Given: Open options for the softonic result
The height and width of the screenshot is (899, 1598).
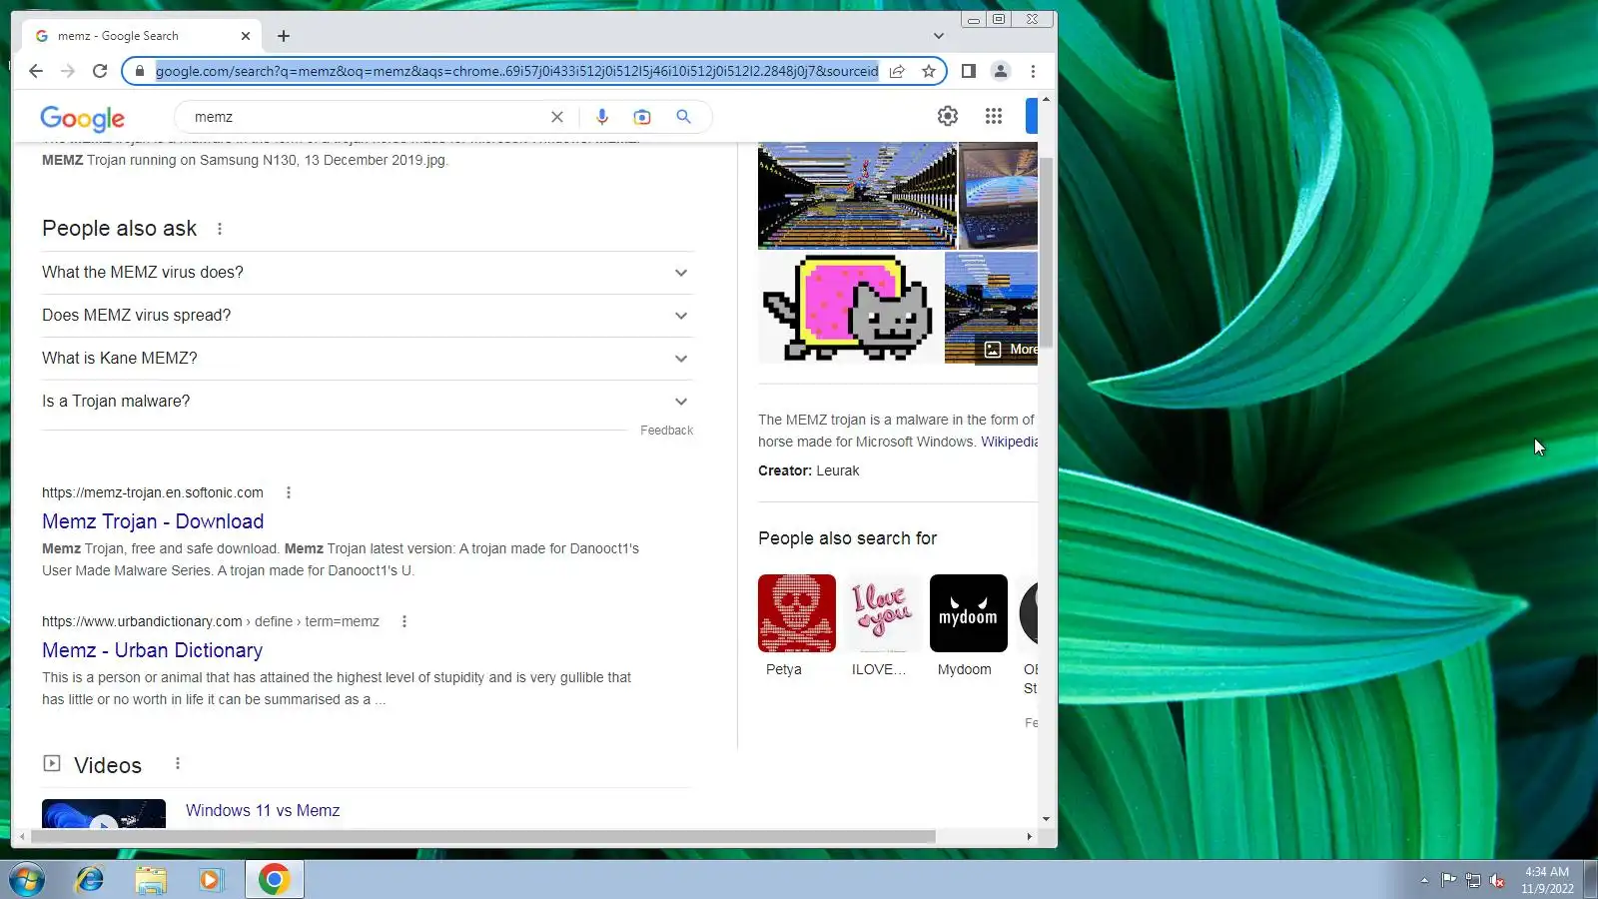Looking at the screenshot, I should 289,492.
